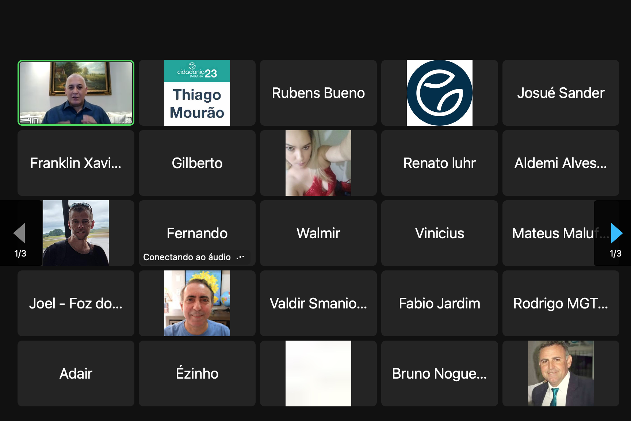Select Josué Sander participant tile
Screen dimensions: 631x421
(561, 93)
